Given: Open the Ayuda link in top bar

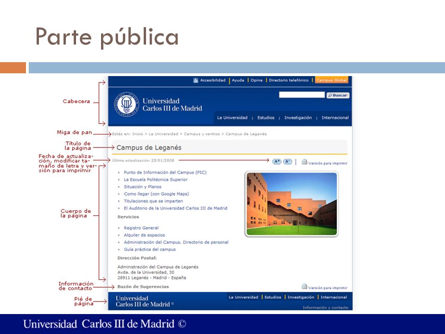Looking at the screenshot, I should (x=238, y=80).
